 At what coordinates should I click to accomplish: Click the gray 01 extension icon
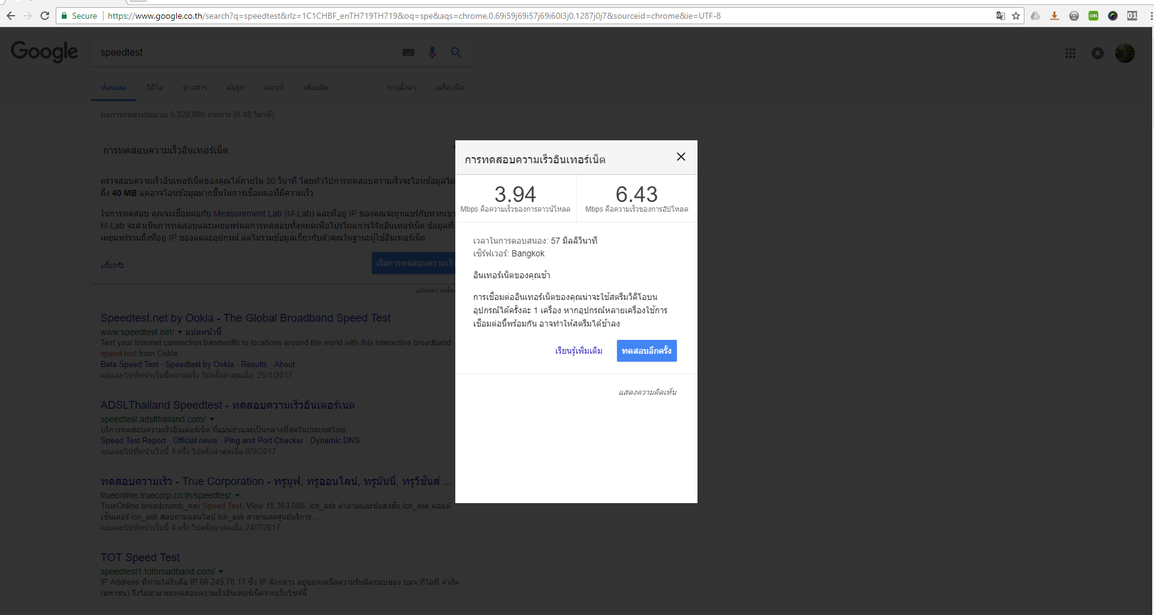1132,16
